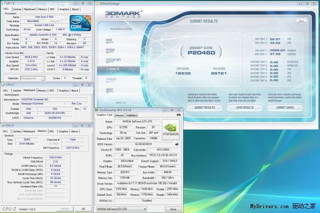Click the GPU-Z screenshot camera icon
Image resolution: width=320 pixels, height=213 pixels.
pos(179,115)
